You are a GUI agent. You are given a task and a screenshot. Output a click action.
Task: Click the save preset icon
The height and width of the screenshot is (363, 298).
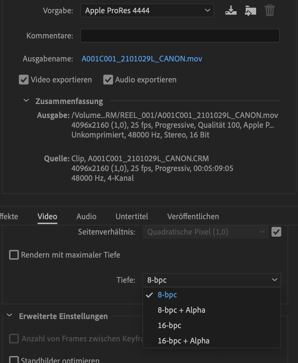point(231,10)
